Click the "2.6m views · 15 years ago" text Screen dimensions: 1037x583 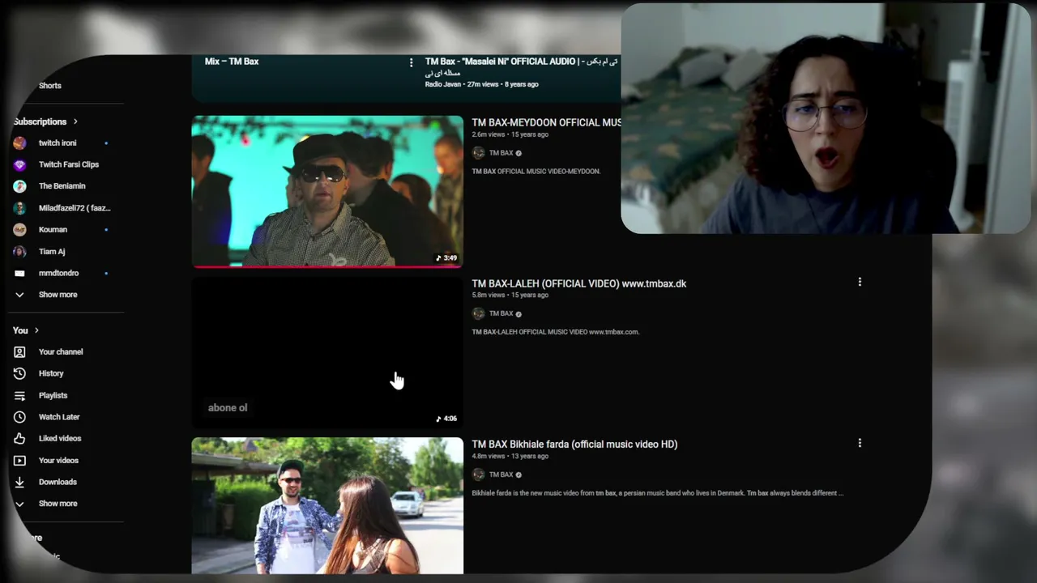click(510, 134)
